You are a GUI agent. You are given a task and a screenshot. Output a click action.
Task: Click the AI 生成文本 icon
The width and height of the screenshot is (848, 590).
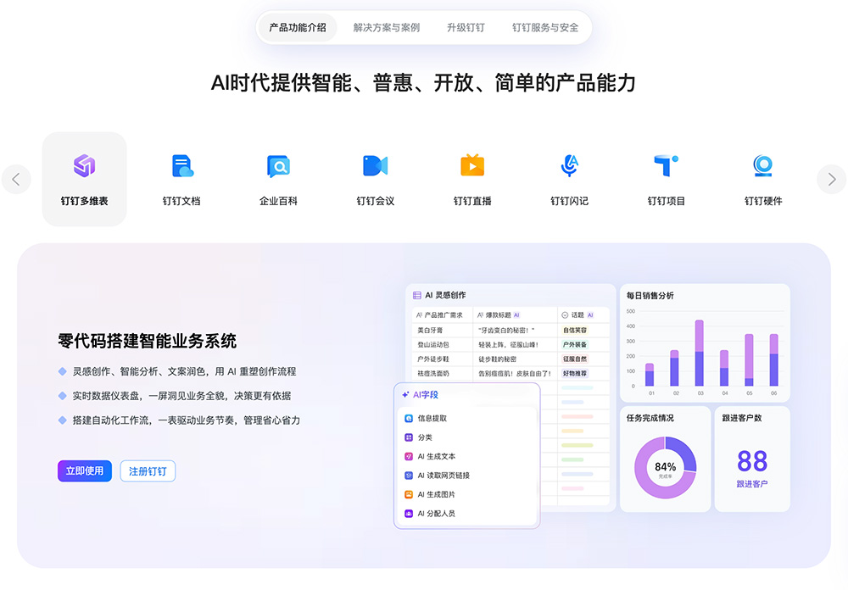(x=409, y=456)
